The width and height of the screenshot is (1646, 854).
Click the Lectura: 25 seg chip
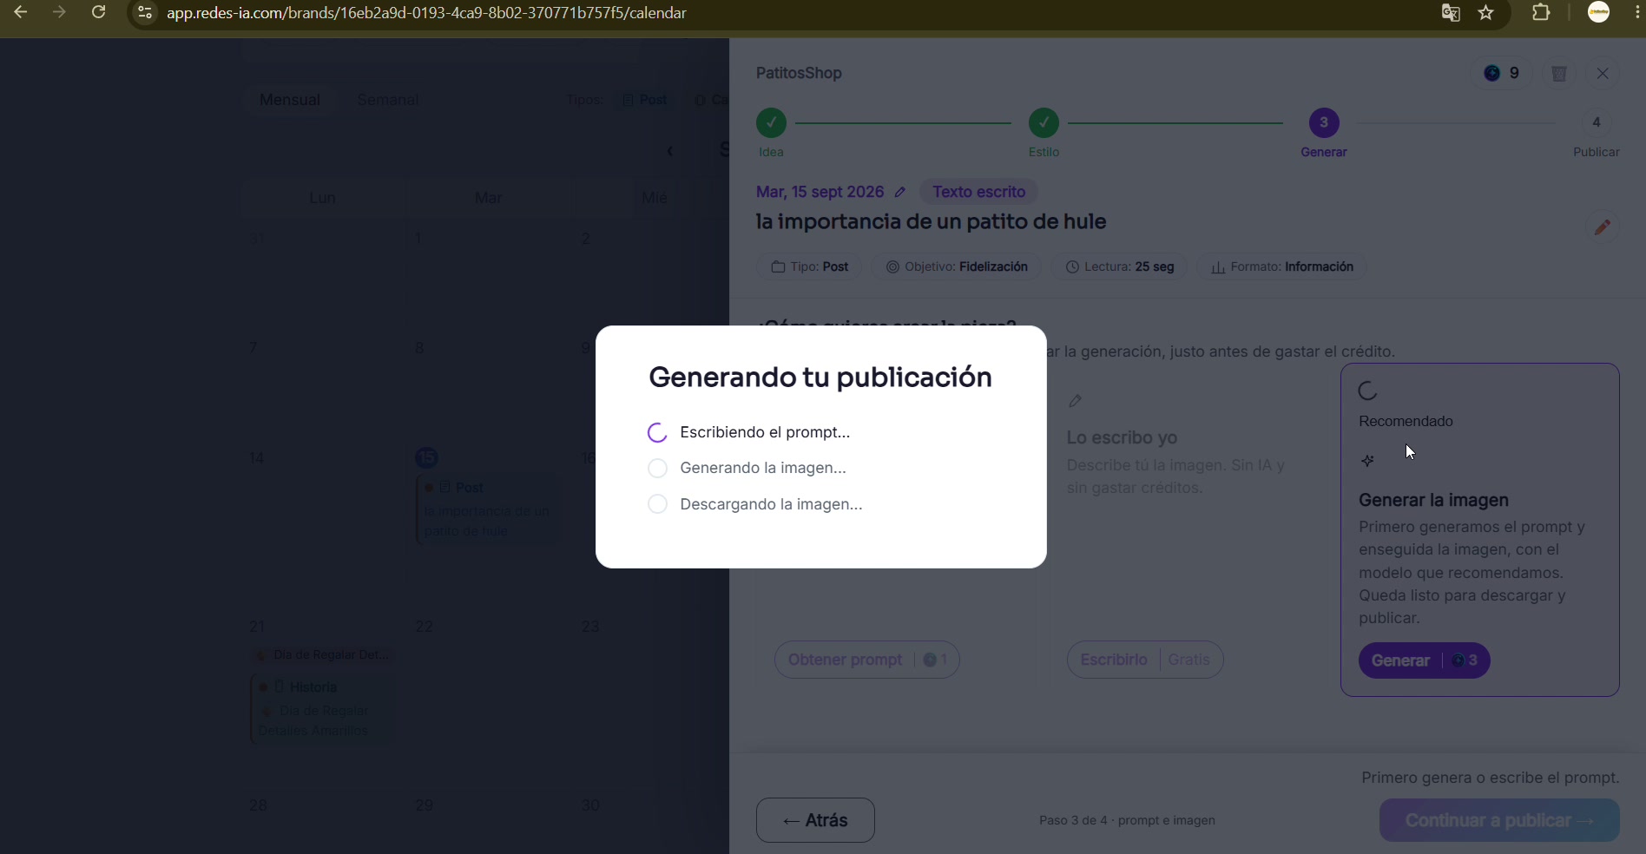pyautogui.click(x=1119, y=266)
